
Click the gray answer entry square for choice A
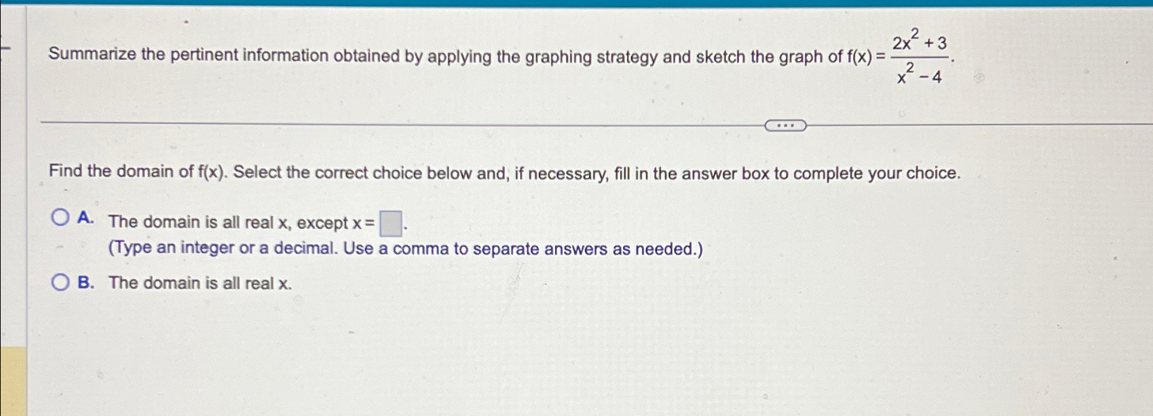[x=389, y=222]
